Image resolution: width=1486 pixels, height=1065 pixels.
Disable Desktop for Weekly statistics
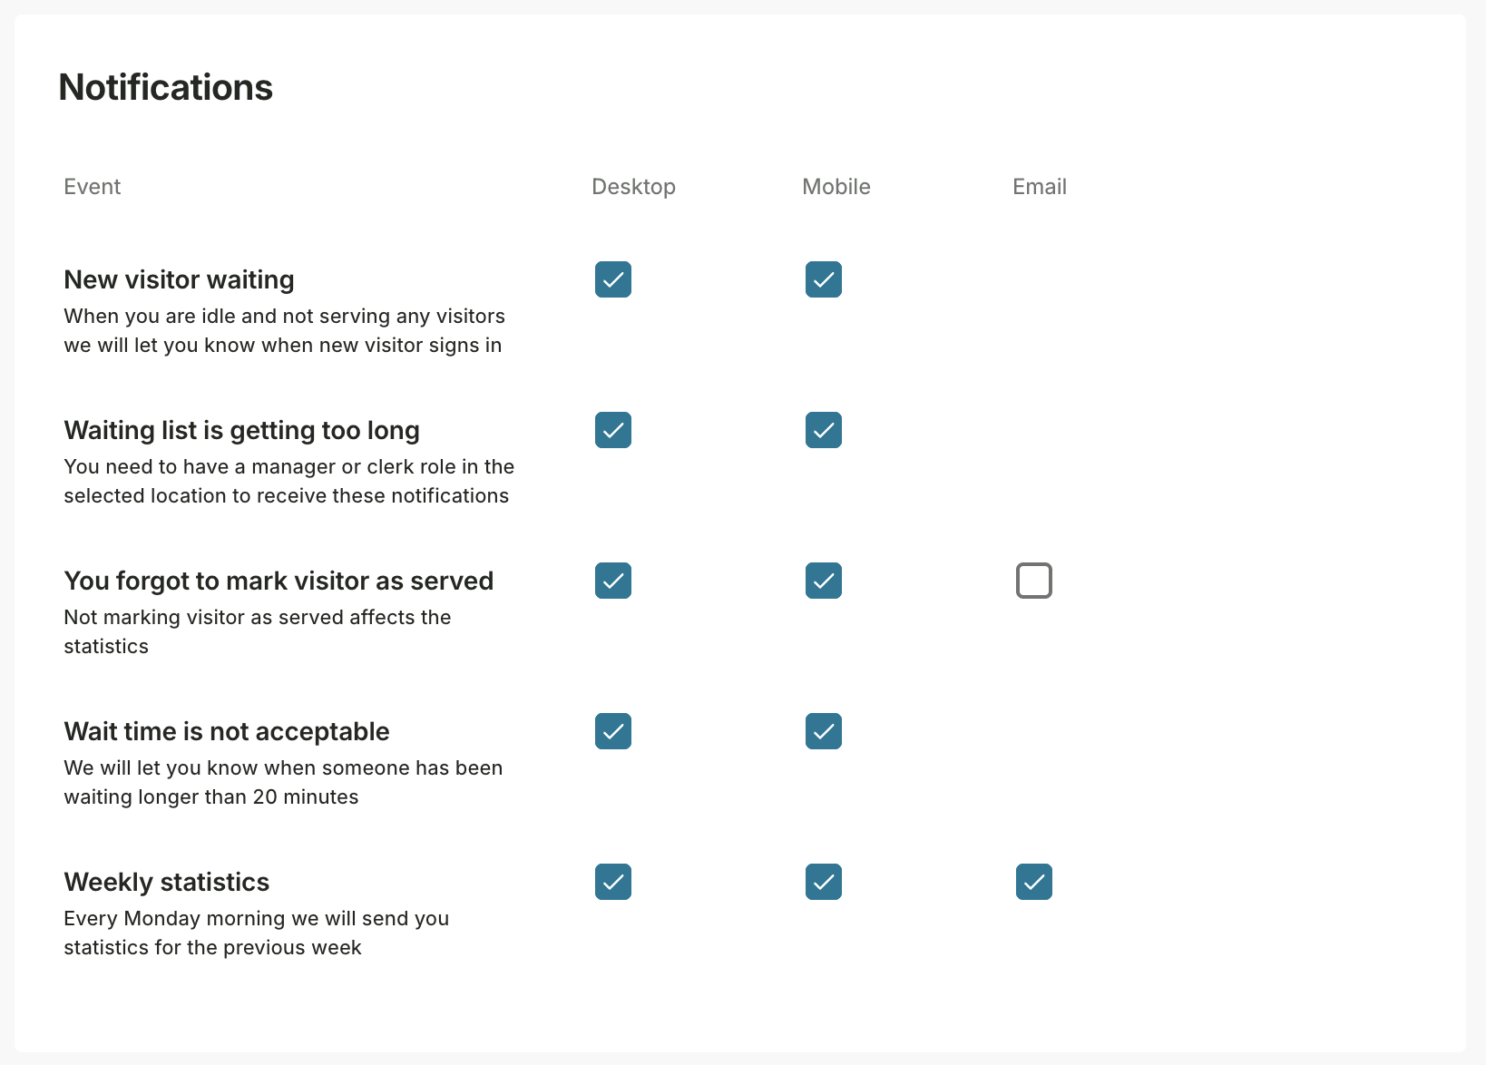click(613, 882)
